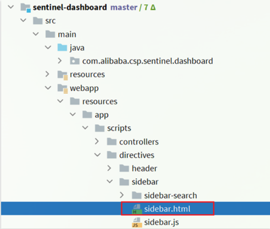Click the sidebar-search folder icon
The height and width of the screenshot is (229, 270).
(137, 195)
